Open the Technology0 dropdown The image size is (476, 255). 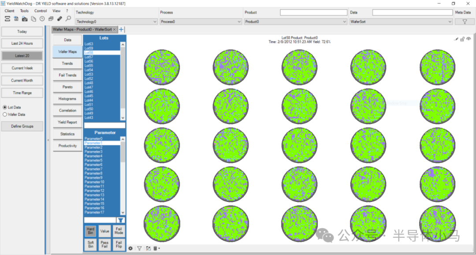[x=116, y=22]
